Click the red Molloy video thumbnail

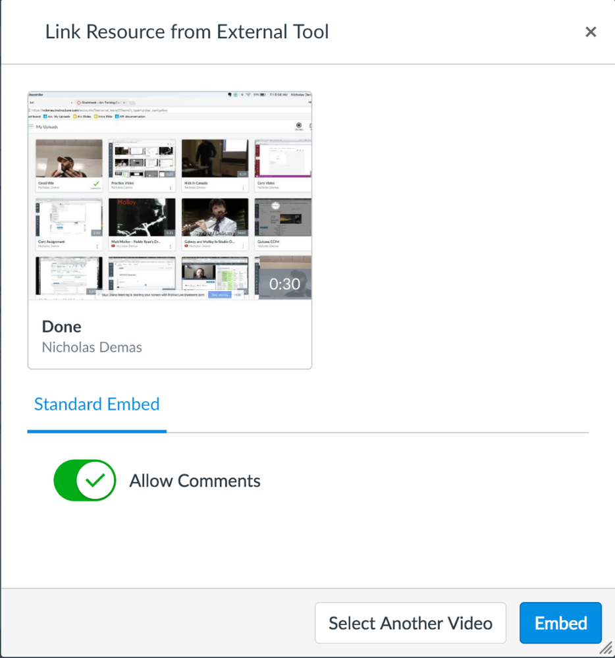coord(142,217)
